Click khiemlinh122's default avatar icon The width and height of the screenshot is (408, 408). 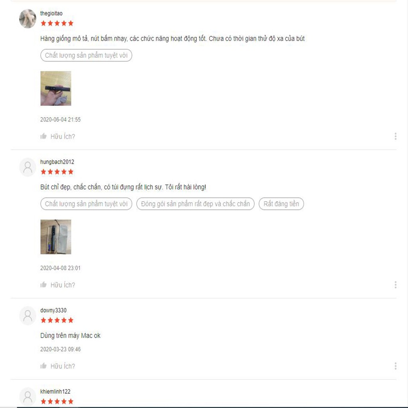27,396
